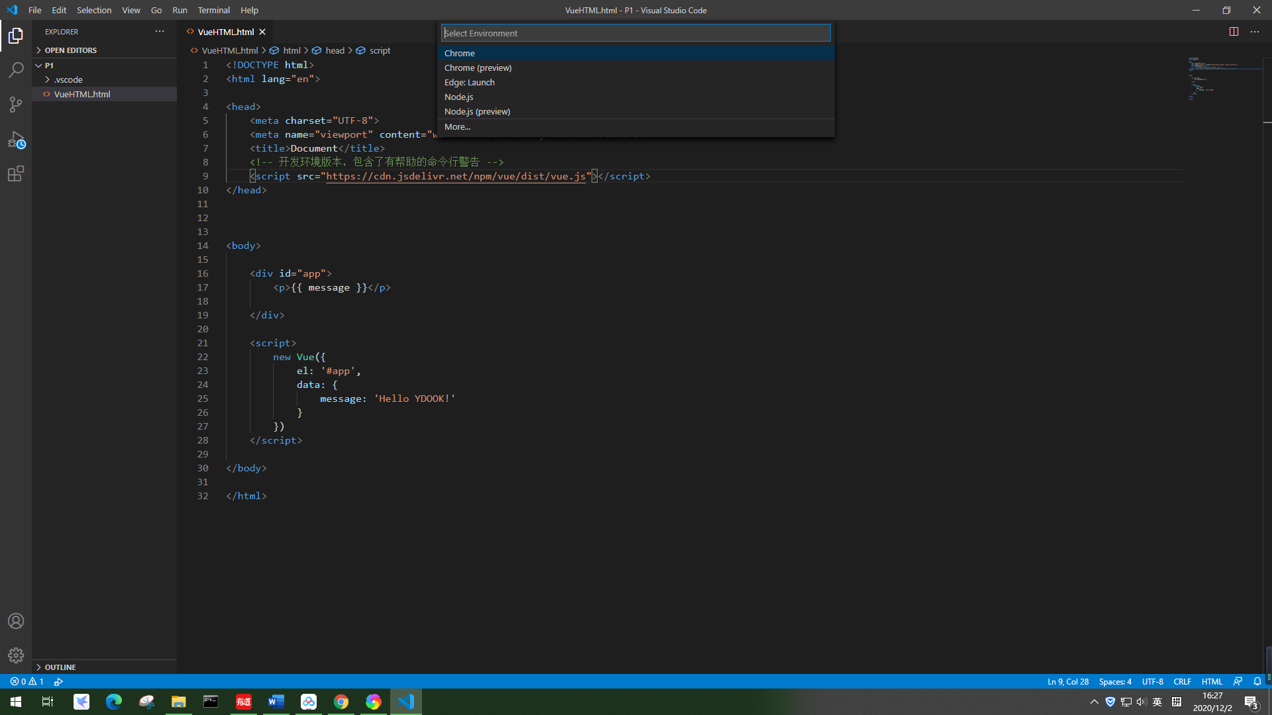Open the Windows Start menu
Screen dimensions: 1272x715
(16, 702)
